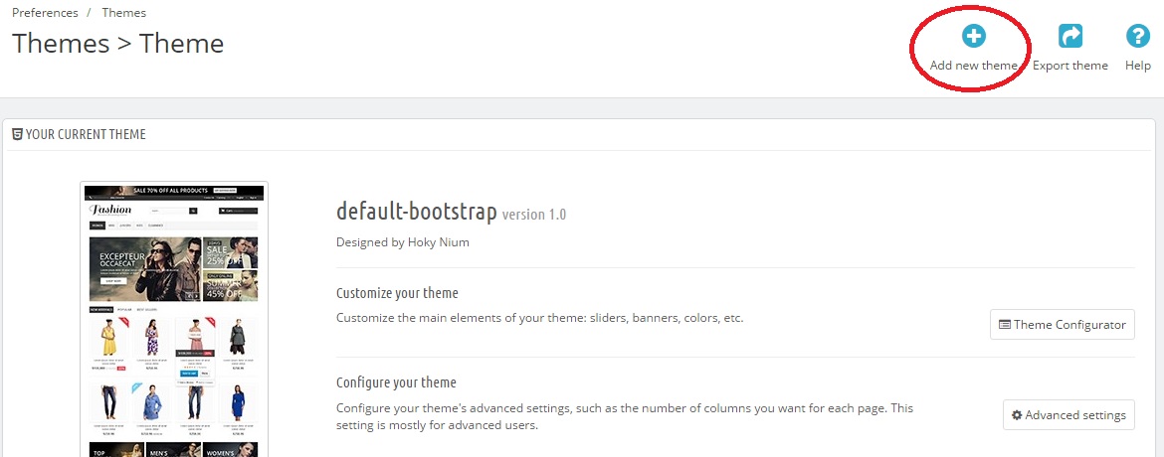Open the theme's Advanced settings
Image resolution: width=1164 pixels, height=457 pixels.
click(1068, 415)
